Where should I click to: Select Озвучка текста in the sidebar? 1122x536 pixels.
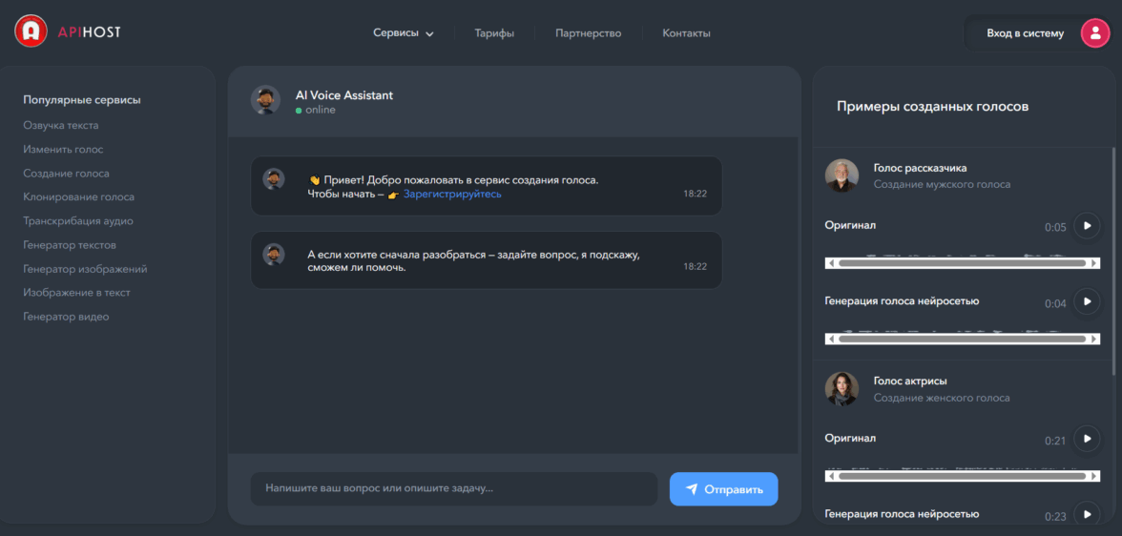[x=61, y=125]
